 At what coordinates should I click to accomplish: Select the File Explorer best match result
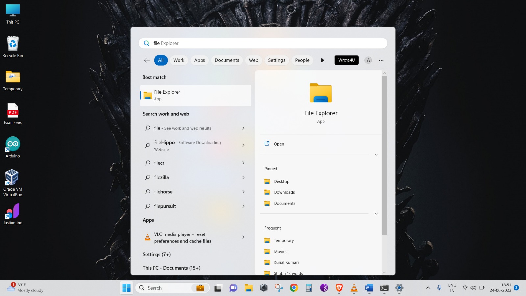(196, 95)
